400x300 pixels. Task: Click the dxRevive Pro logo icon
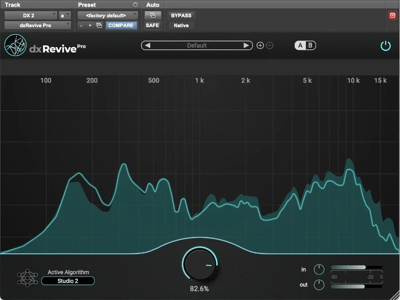[x=15, y=46]
